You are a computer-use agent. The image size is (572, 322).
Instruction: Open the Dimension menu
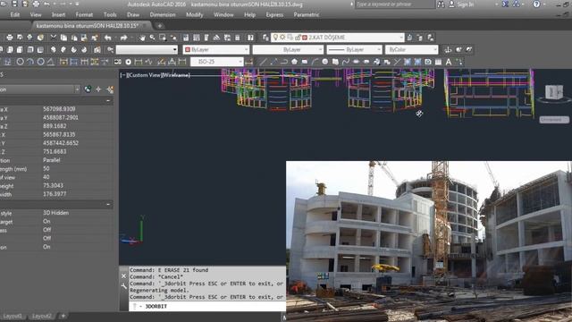pos(163,14)
